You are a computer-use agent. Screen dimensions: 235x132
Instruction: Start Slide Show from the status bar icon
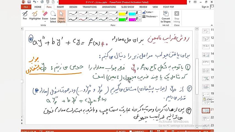[173, 131]
